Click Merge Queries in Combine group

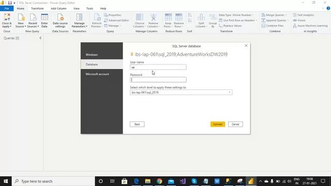point(274,15)
